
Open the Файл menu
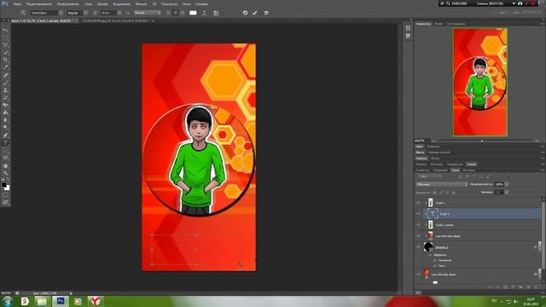point(17,3)
